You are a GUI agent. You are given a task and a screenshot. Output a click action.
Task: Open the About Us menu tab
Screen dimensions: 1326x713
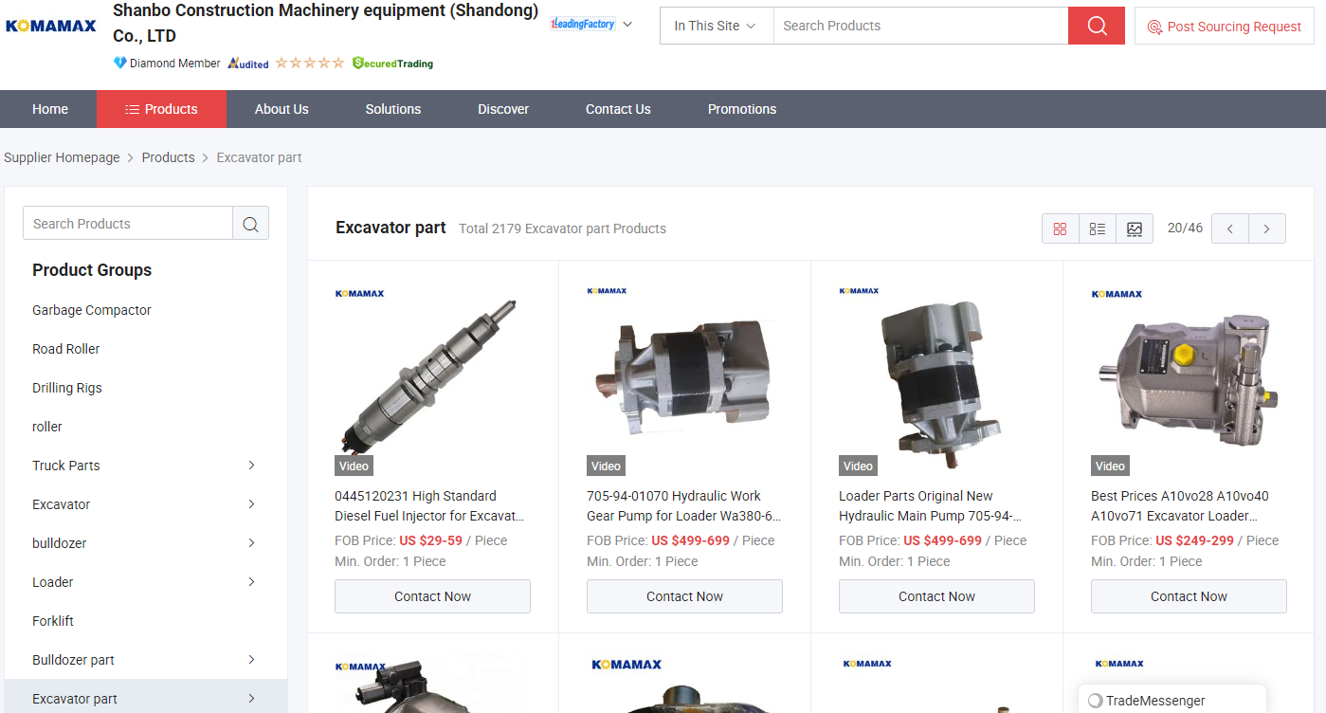[x=282, y=109]
